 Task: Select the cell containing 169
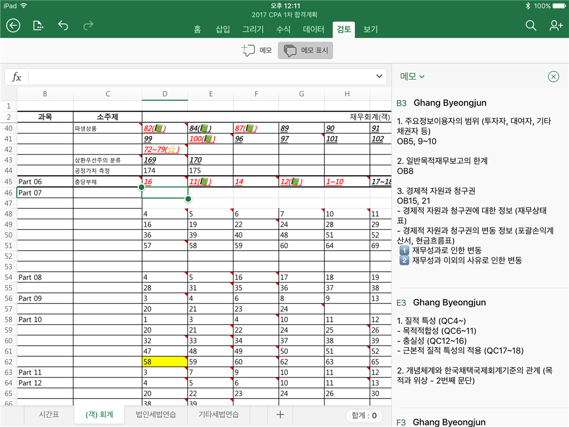click(164, 160)
